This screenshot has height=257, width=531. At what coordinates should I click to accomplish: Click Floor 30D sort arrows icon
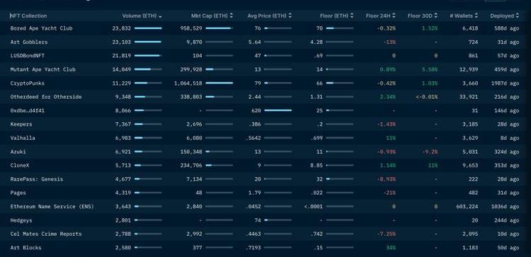point(435,16)
